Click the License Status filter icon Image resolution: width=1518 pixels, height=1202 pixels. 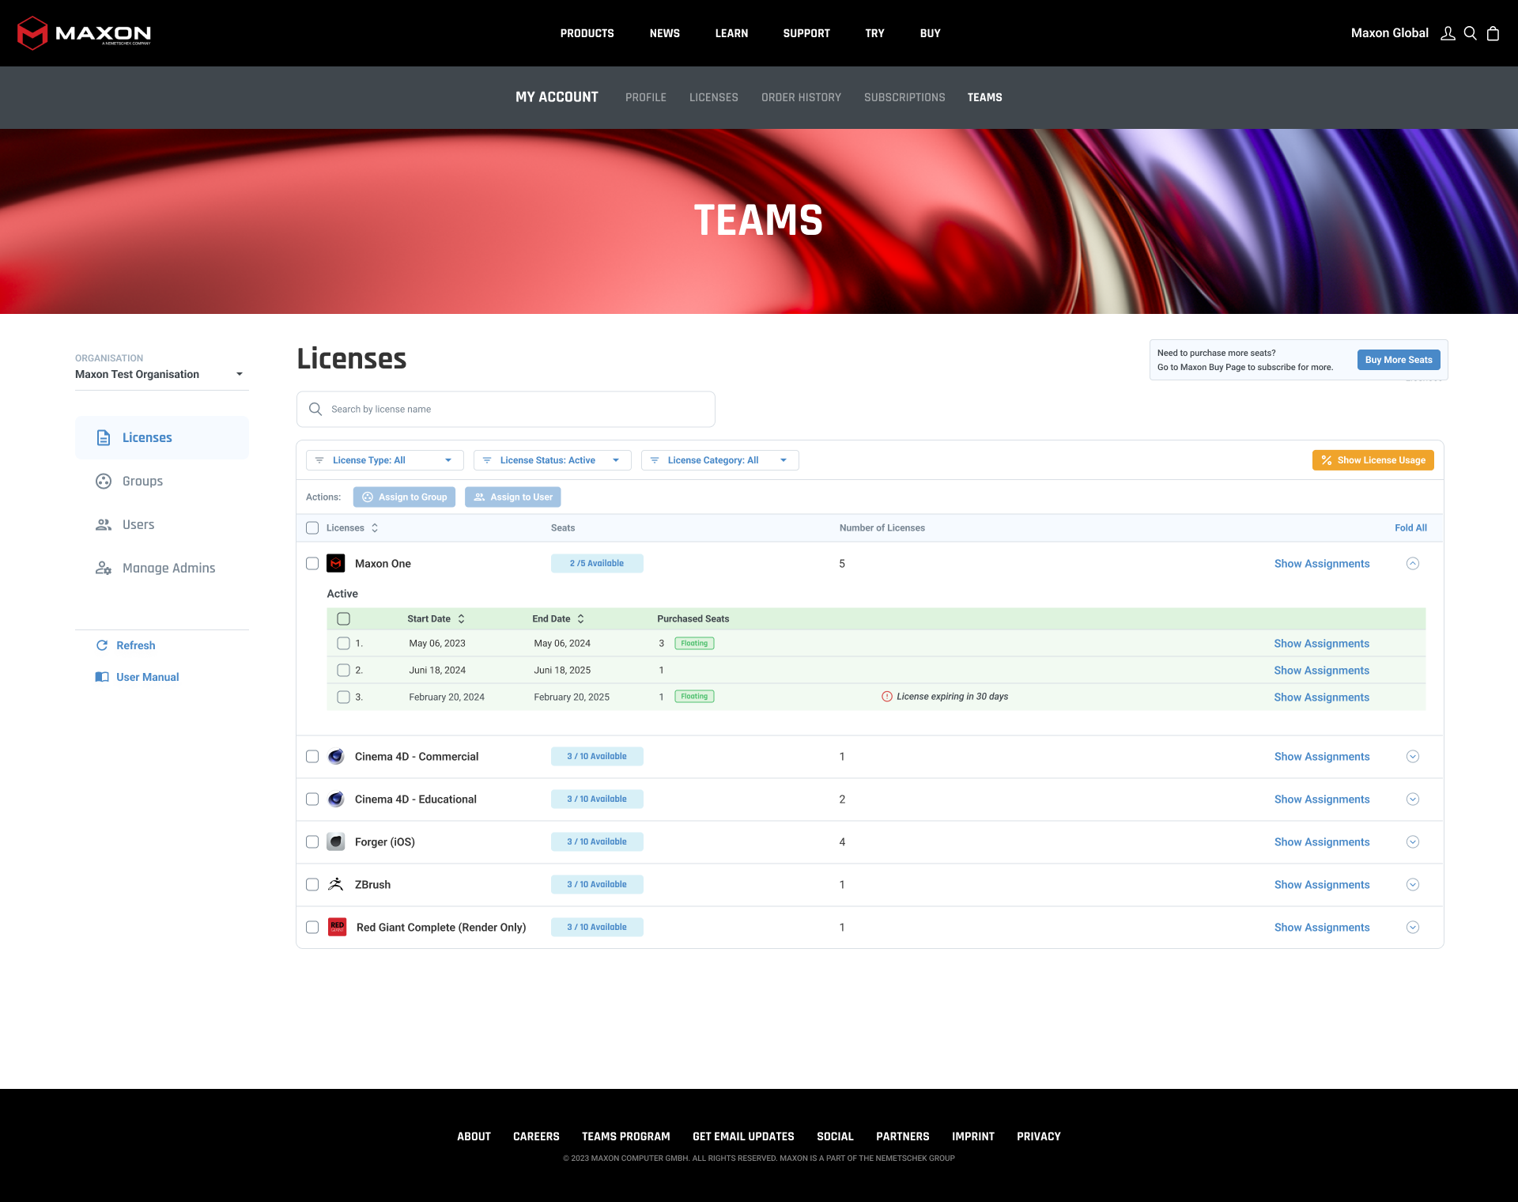click(487, 460)
